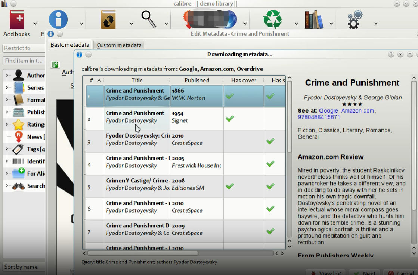Open the 9780486415871 ISBN link
This screenshot has width=418, height=275.
click(x=319, y=117)
